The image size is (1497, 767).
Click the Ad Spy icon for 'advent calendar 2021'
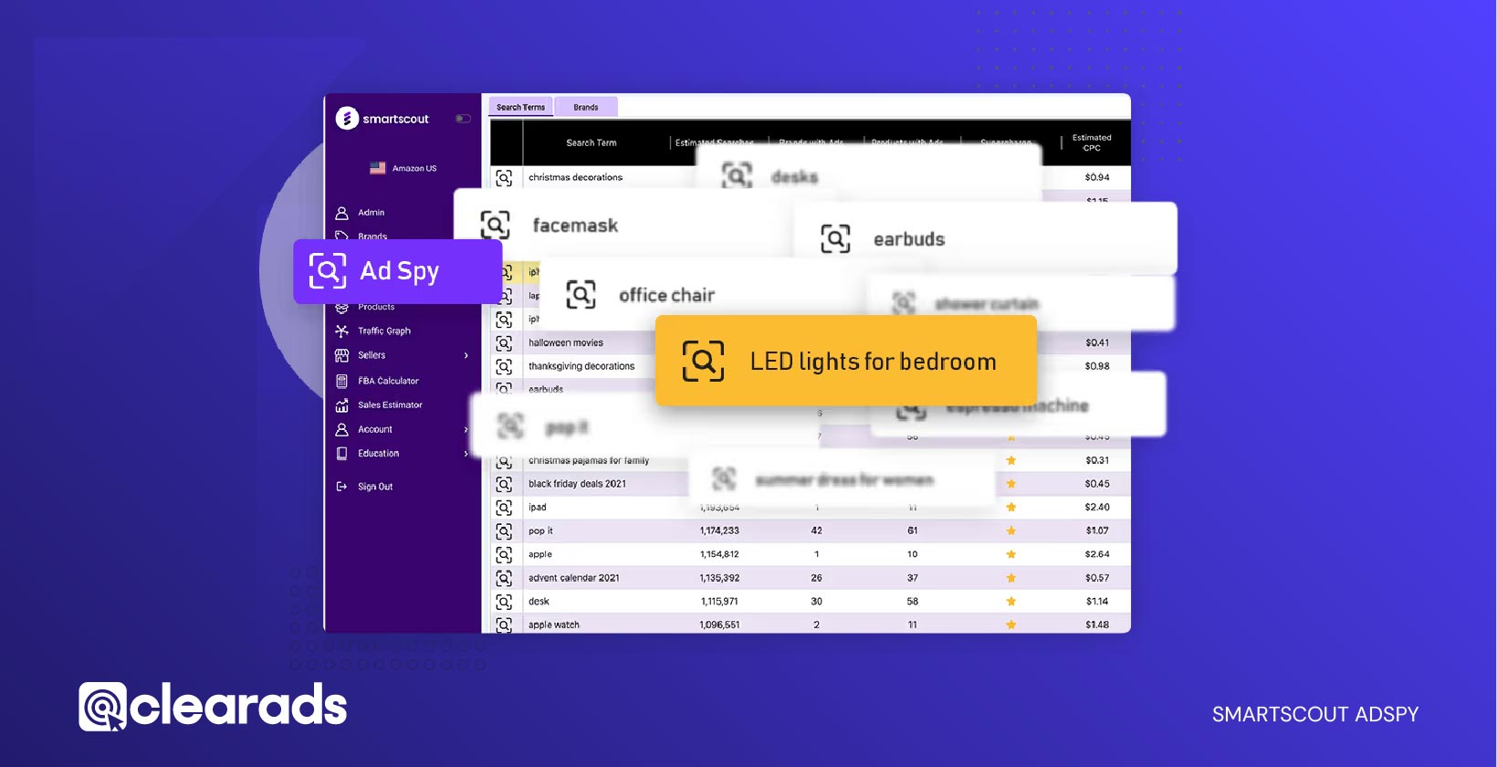(x=504, y=578)
